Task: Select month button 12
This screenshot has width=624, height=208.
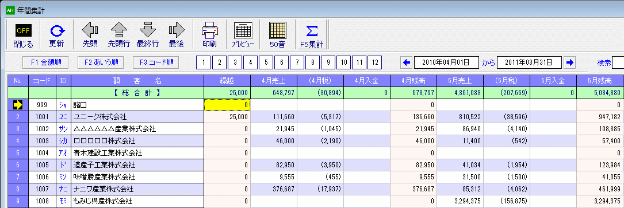Action: point(374,62)
